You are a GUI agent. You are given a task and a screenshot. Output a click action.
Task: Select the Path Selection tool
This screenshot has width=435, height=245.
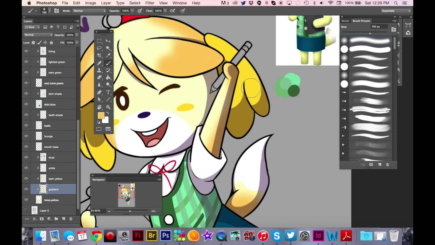coord(99,100)
